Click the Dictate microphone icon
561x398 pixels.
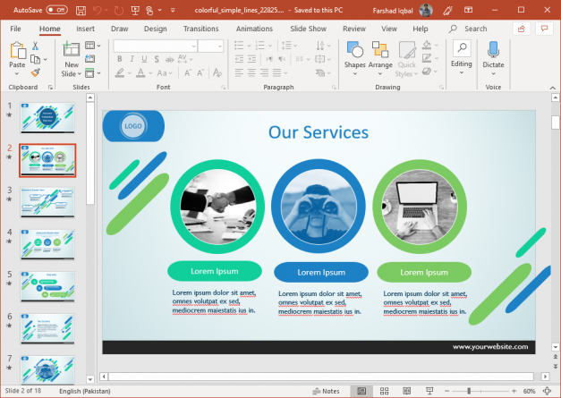[x=493, y=50]
